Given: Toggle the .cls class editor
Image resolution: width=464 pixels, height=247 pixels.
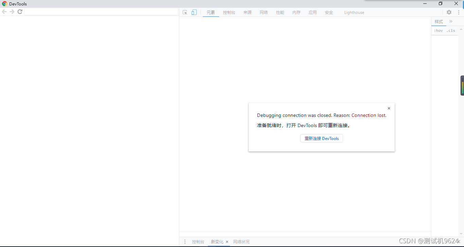Looking at the screenshot, I should tap(451, 30).
